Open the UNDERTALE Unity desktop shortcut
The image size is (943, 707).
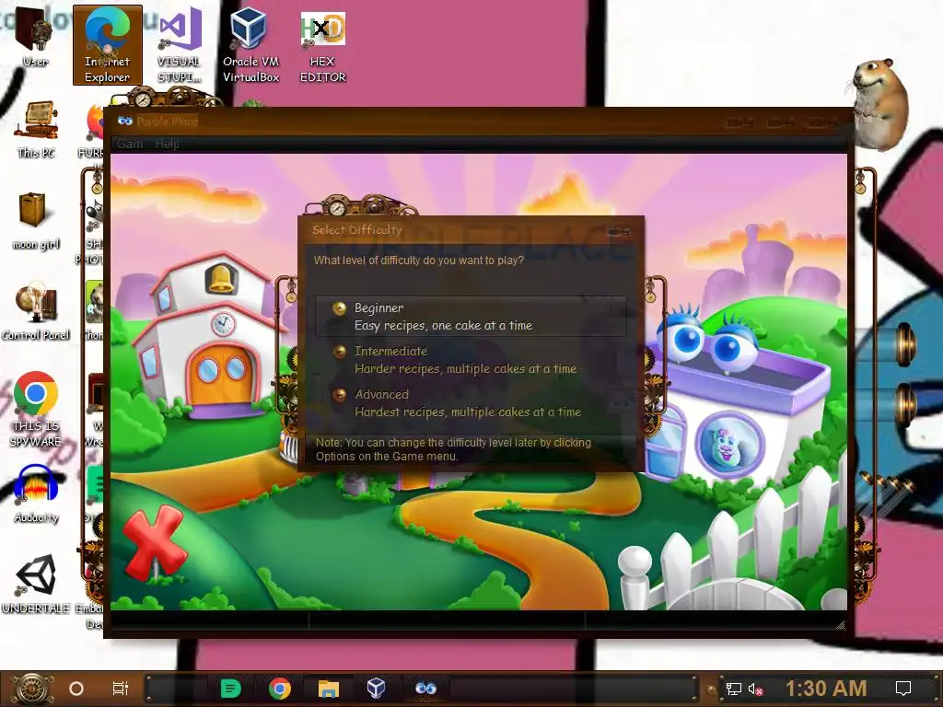[36, 585]
